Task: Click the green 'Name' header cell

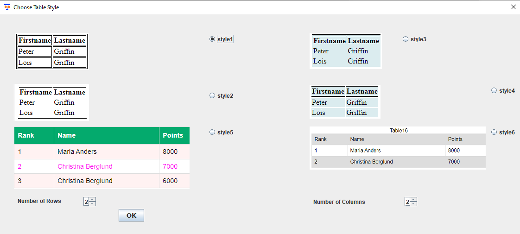Action: (x=107, y=135)
